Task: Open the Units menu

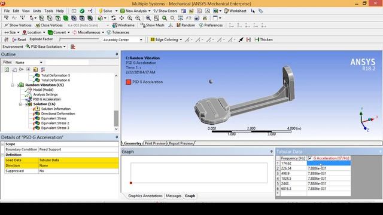Action: (37, 11)
